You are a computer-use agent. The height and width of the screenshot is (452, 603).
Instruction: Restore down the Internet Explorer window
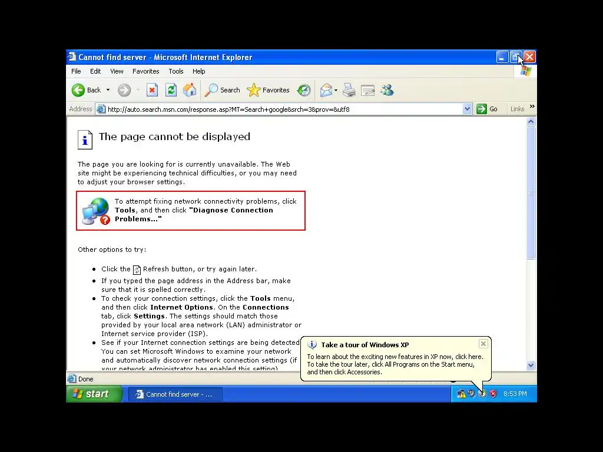(x=516, y=57)
